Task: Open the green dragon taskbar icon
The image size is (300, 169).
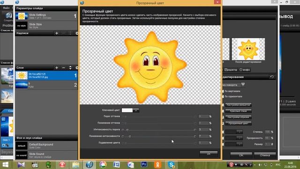Action: pyautogui.click(x=49, y=165)
